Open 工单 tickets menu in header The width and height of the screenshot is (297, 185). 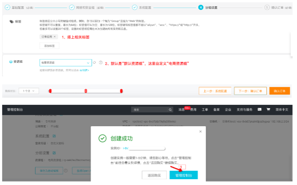(205, 110)
